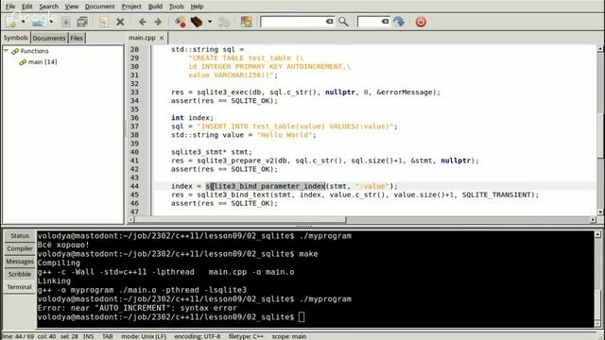Place cursor on 'int index;' line
This screenshot has width=605, height=340.
click(192, 117)
